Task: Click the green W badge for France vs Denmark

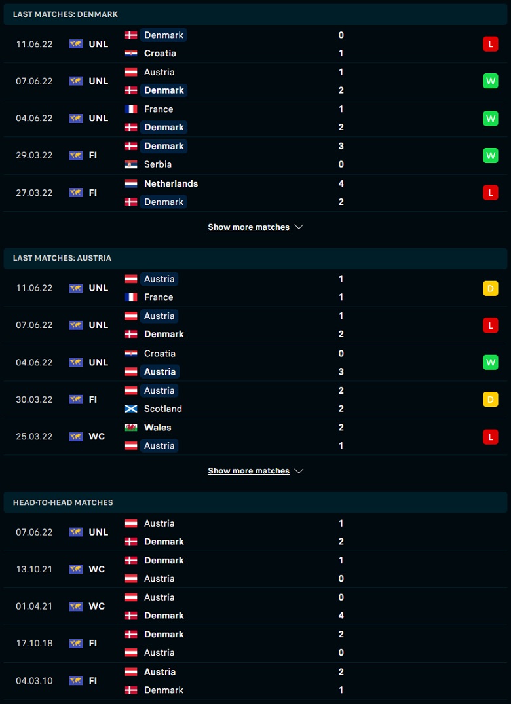Action: [x=490, y=118]
